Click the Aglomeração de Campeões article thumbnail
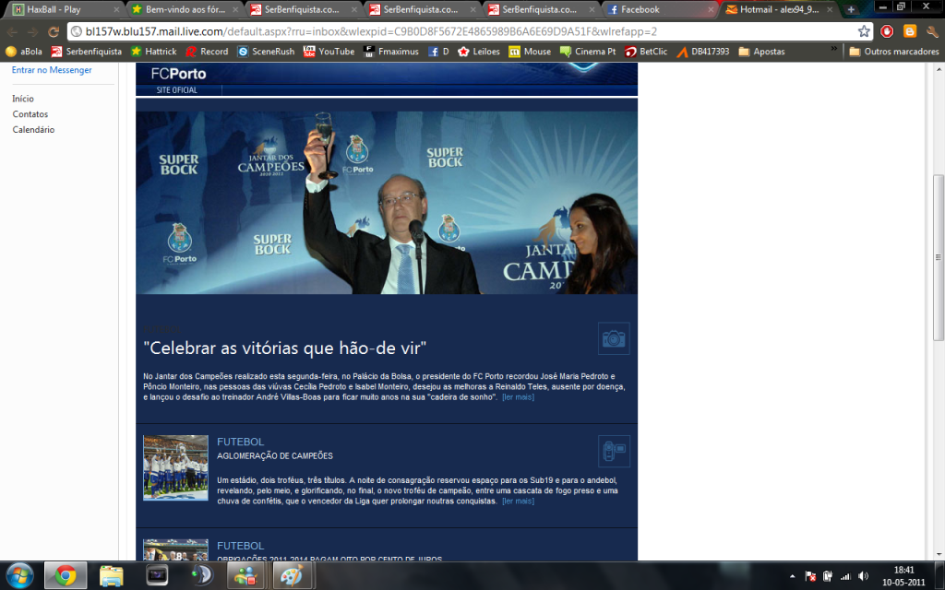 (175, 467)
